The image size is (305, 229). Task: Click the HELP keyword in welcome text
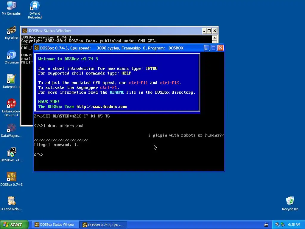click(126, 73)
